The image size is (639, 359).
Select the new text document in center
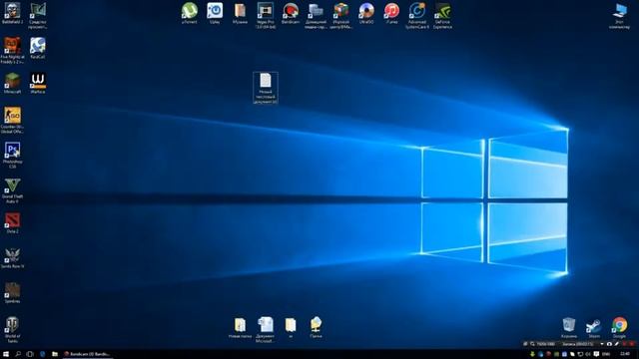tap(266, 88)
